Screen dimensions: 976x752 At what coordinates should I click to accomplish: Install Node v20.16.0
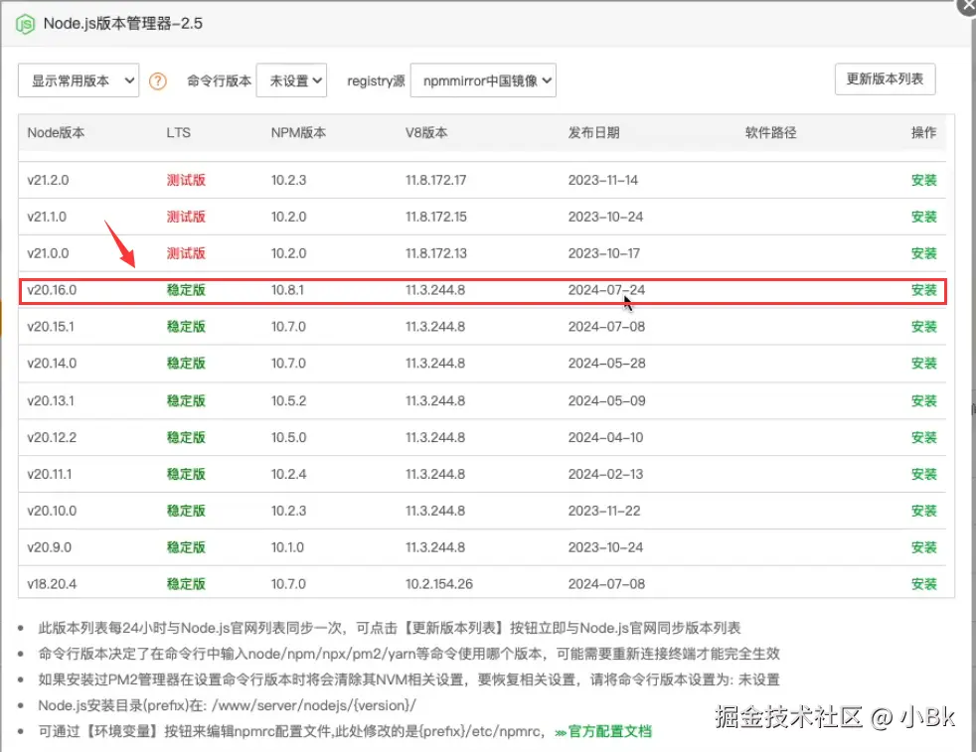923,290
